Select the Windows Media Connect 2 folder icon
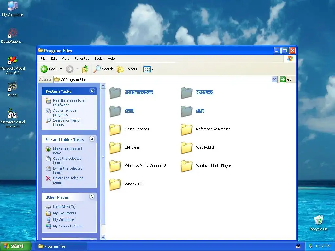Image resolution: width=335 pixels, height=251 pixels. point(115,166)
